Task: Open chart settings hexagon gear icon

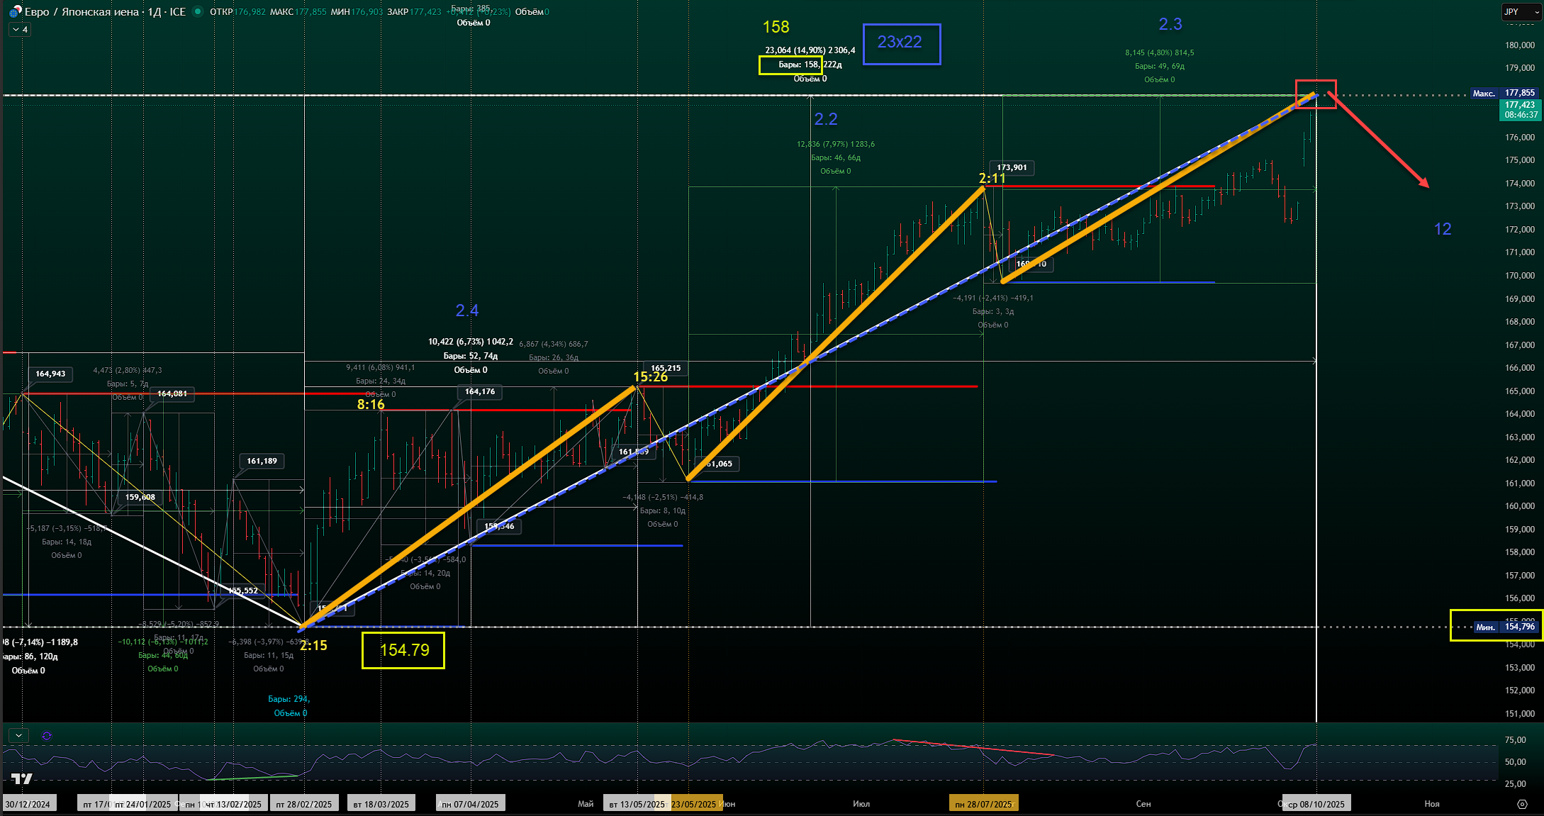Action: click(1522, 804)
